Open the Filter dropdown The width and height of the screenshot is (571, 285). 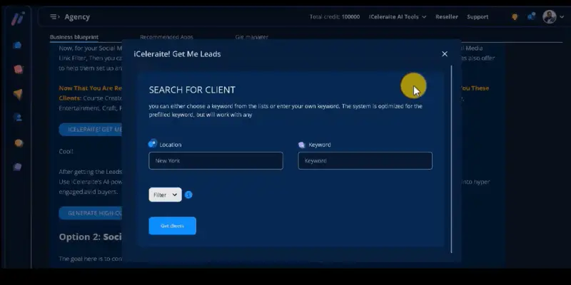(165, 195)
